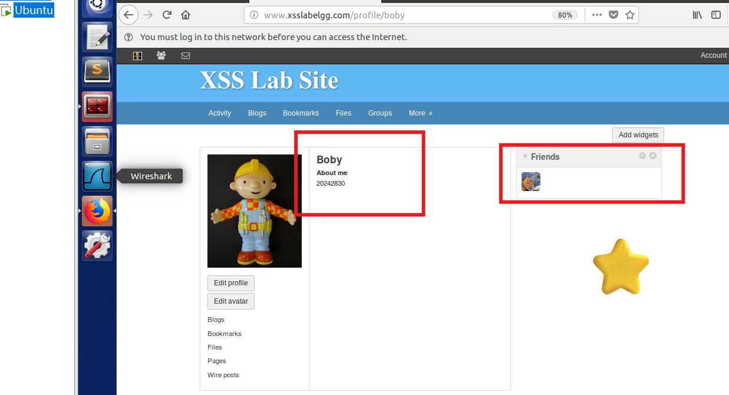Open the Blogs menu item
729x395 pixels.
pyautogui.click(x=257, y=113)
